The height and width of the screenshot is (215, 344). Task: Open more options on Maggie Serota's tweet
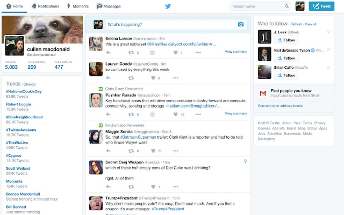pyautogui.click(x=176, y=151)
